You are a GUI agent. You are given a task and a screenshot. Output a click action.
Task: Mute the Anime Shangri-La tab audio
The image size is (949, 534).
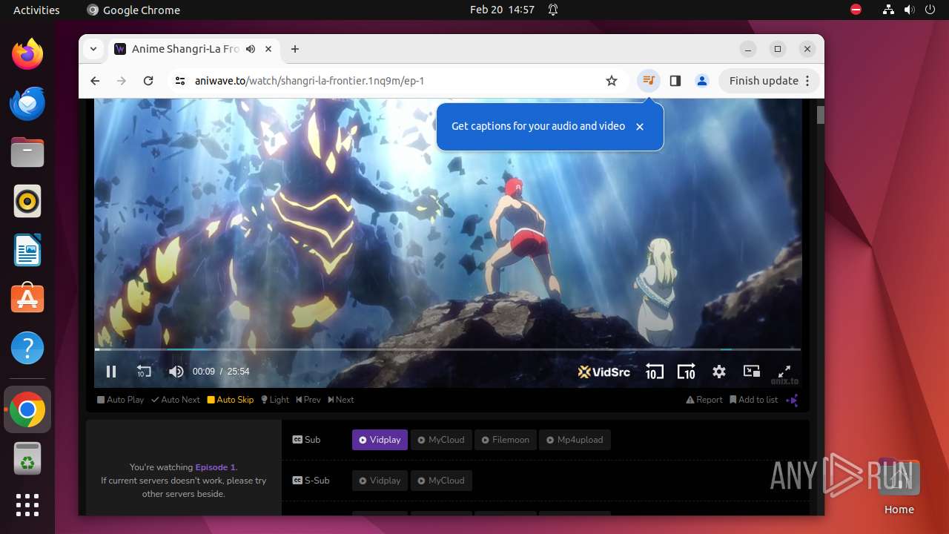click(251, 49)
